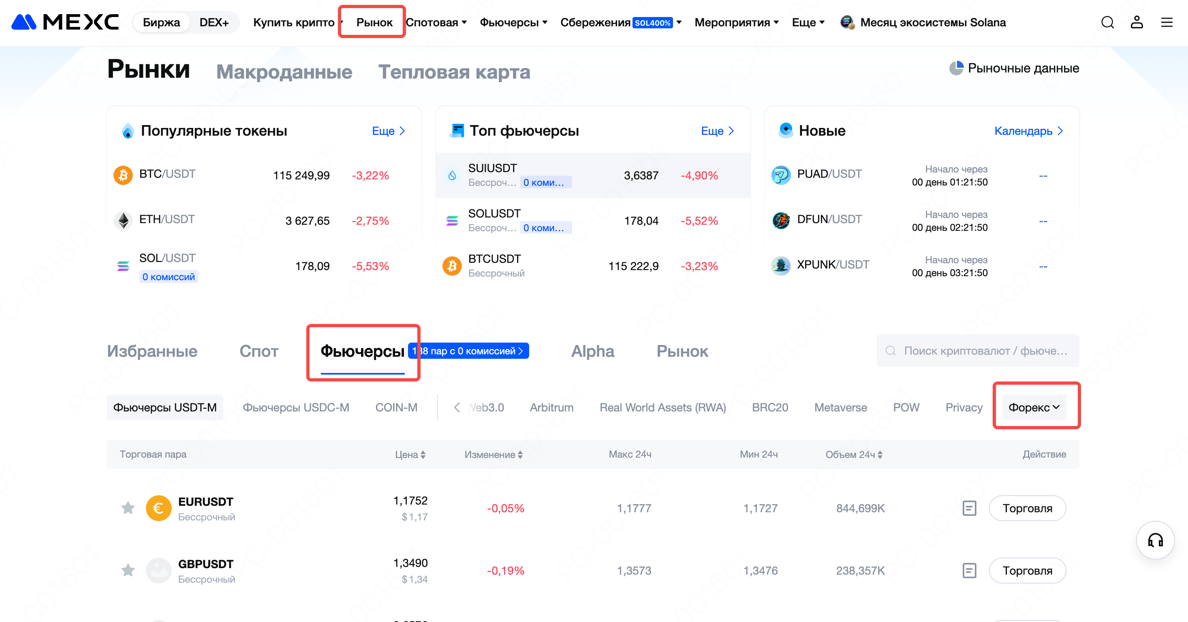Screen dimensions: 1188x622
Task: Click the Top futures panel icon
Action: click(457, 131)
